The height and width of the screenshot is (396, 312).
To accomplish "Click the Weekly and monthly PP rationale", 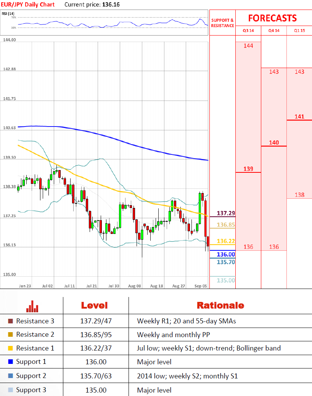I will click(174, 335).
